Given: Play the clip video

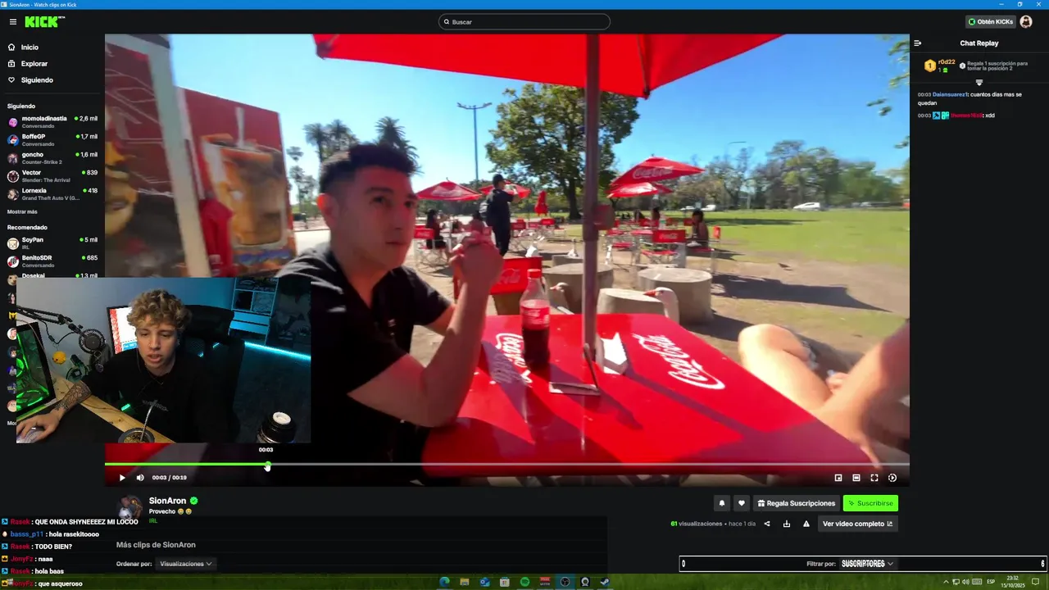Looking at the screenshot, I should tap(122, 478).
